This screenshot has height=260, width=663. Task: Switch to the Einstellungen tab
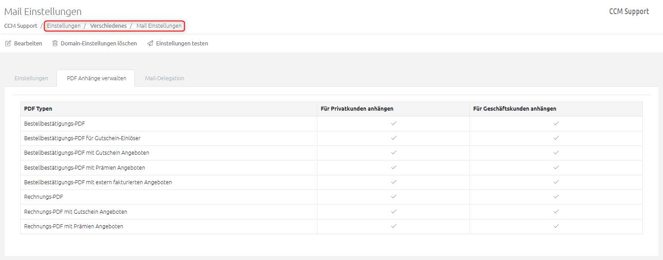(31, 78)
